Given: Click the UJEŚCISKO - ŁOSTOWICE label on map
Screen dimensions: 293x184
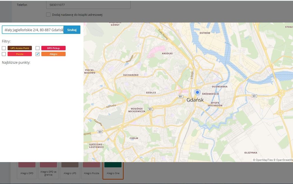Looking at the screenshot, I should pyautogui.click(x=96, y=146).
